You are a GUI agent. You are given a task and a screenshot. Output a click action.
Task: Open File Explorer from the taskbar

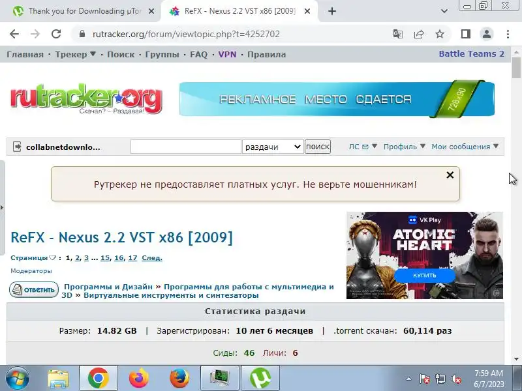pos(58,378)
